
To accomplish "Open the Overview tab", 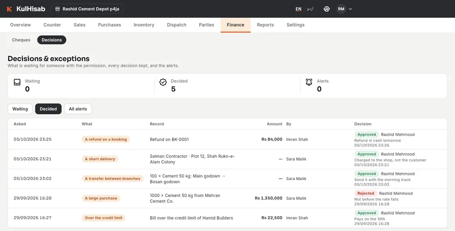I will tap(20, 25).
